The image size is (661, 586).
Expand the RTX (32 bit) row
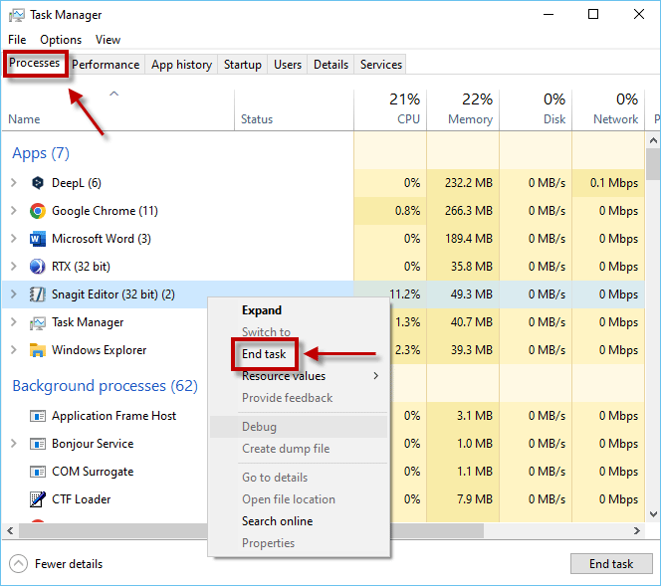pyautogui.click(x=14, y=267)
